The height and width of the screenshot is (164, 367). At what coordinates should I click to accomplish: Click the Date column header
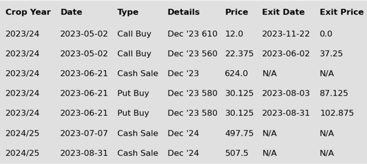(71, 12)
